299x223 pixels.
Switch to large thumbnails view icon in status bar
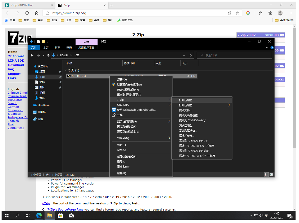click(271, 175)
